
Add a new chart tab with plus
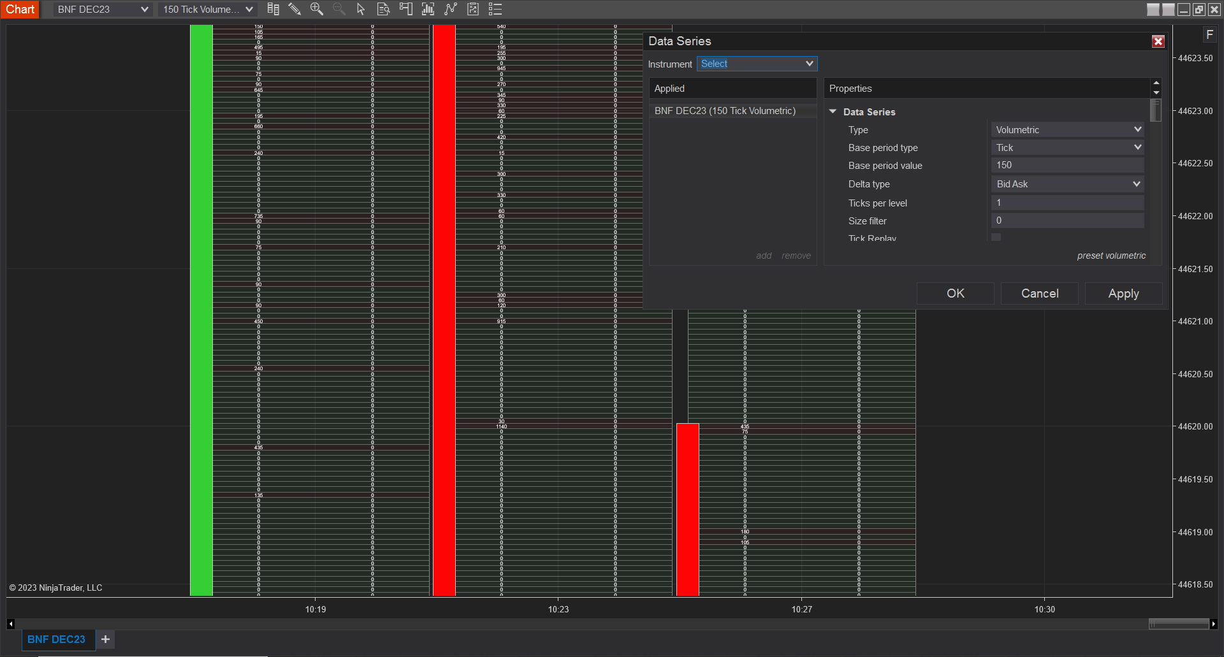[106, 639]
